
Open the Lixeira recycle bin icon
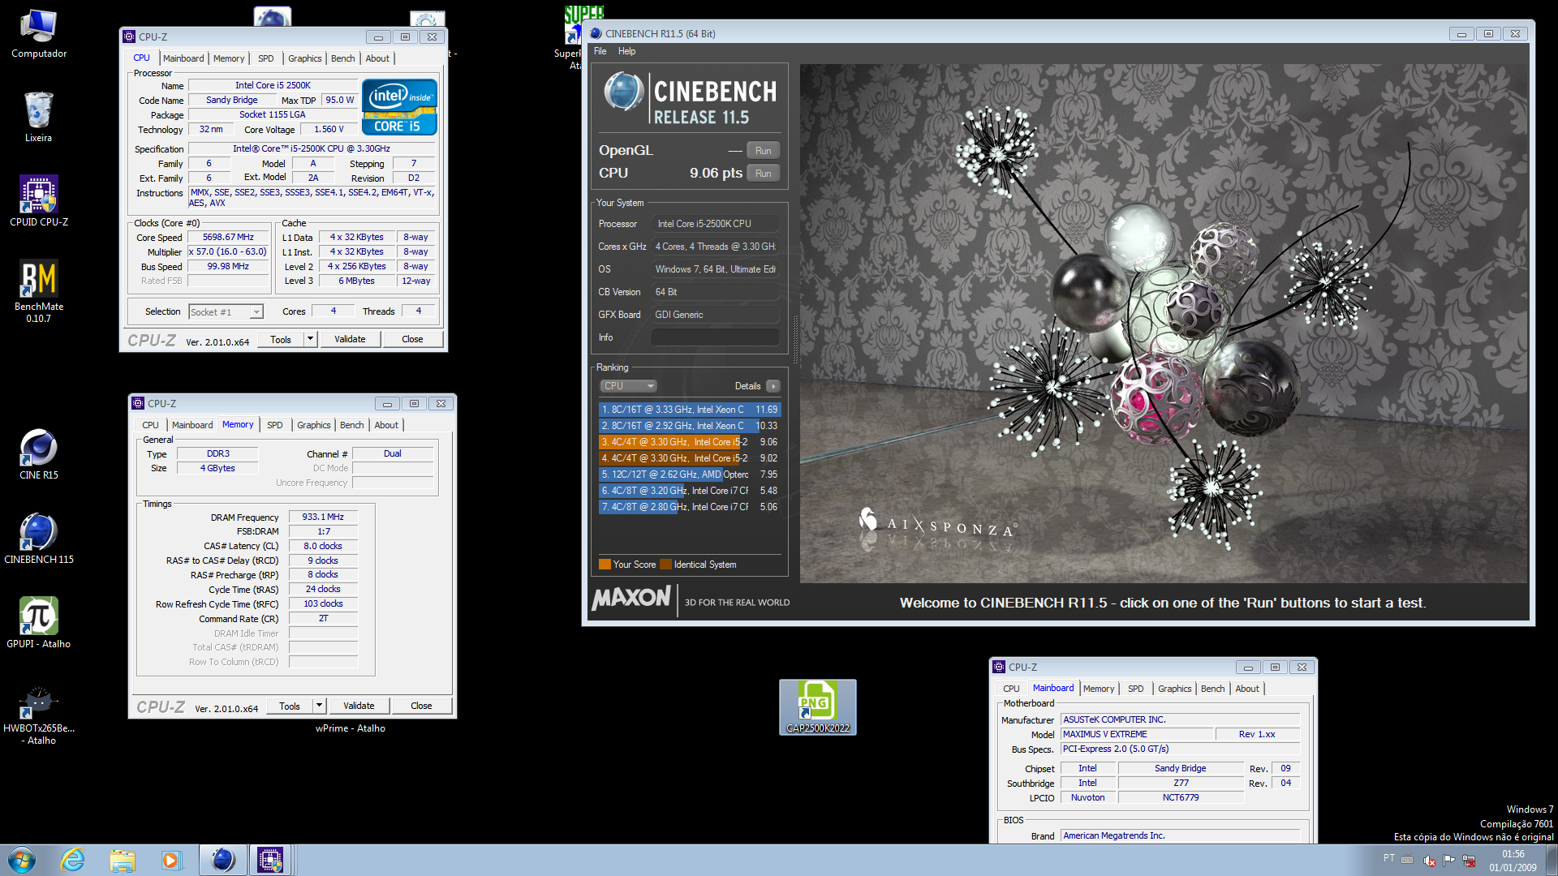[38, 117]
